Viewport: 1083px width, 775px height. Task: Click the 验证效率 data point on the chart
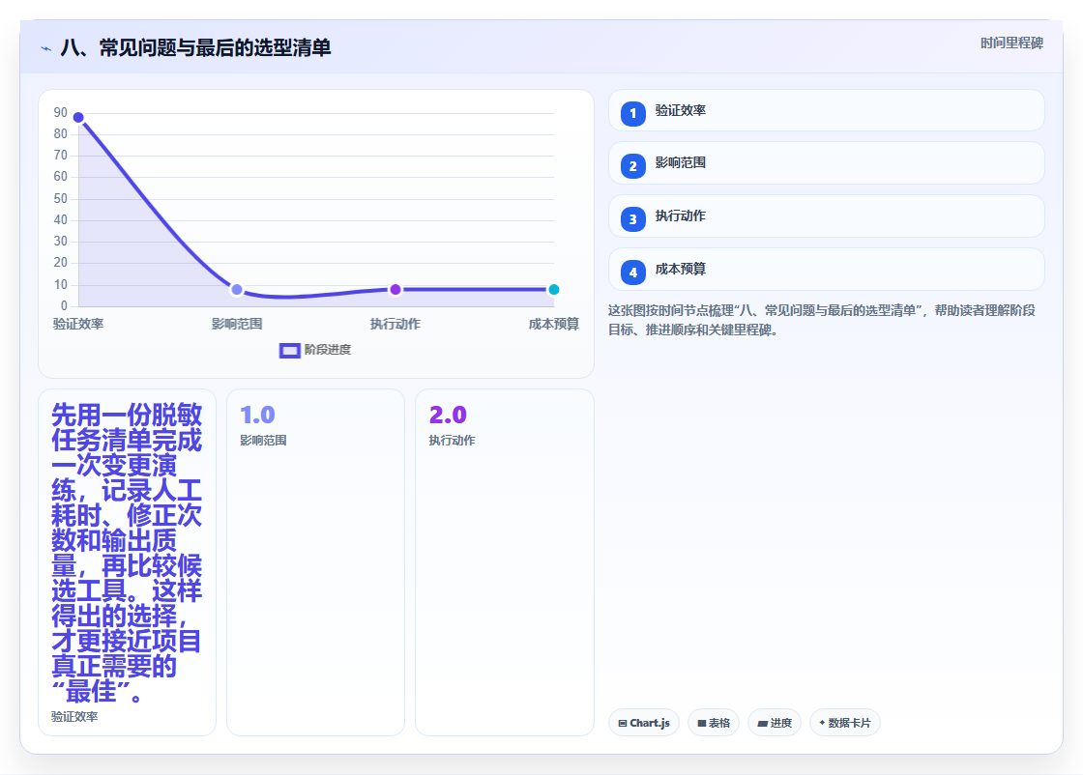(x=78, y=117)
